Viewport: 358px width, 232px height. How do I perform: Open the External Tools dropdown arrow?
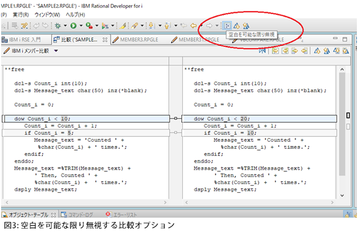click(x=97, y=26)
